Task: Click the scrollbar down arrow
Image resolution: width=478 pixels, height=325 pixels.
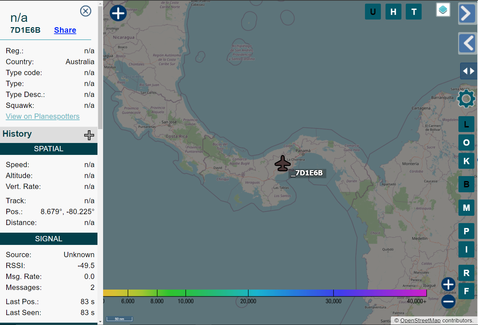Action: point(100,322)
